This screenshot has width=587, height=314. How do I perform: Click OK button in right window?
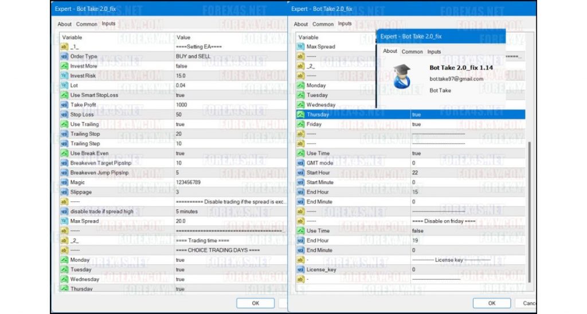click(x=492, y=303)
